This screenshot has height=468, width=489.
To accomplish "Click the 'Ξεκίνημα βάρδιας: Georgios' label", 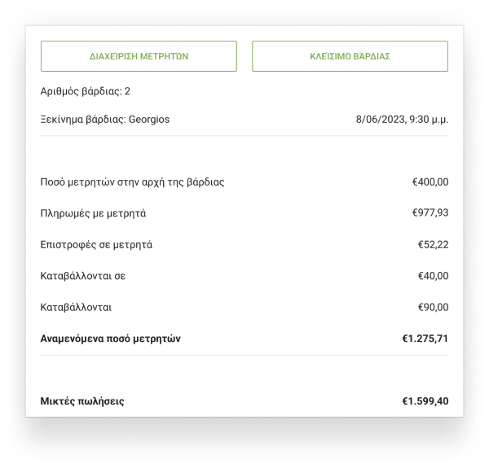I will coord(105,120).
